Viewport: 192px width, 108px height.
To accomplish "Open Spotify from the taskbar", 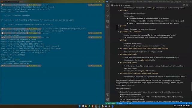I will (89, 106).
